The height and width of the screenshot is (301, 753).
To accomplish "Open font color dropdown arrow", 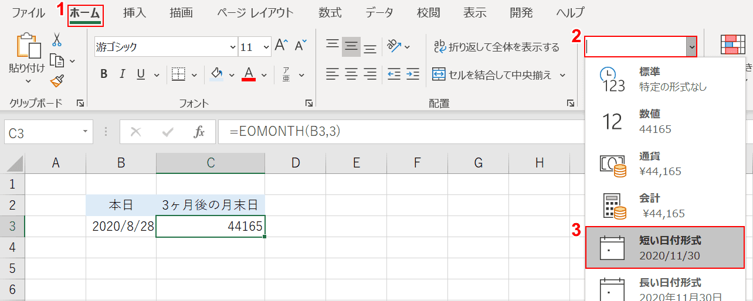I will coord(264,75).
